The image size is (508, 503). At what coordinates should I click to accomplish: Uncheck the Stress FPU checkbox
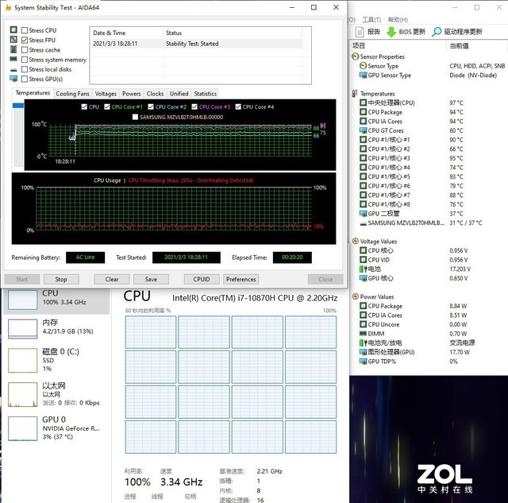coord(24,40)
